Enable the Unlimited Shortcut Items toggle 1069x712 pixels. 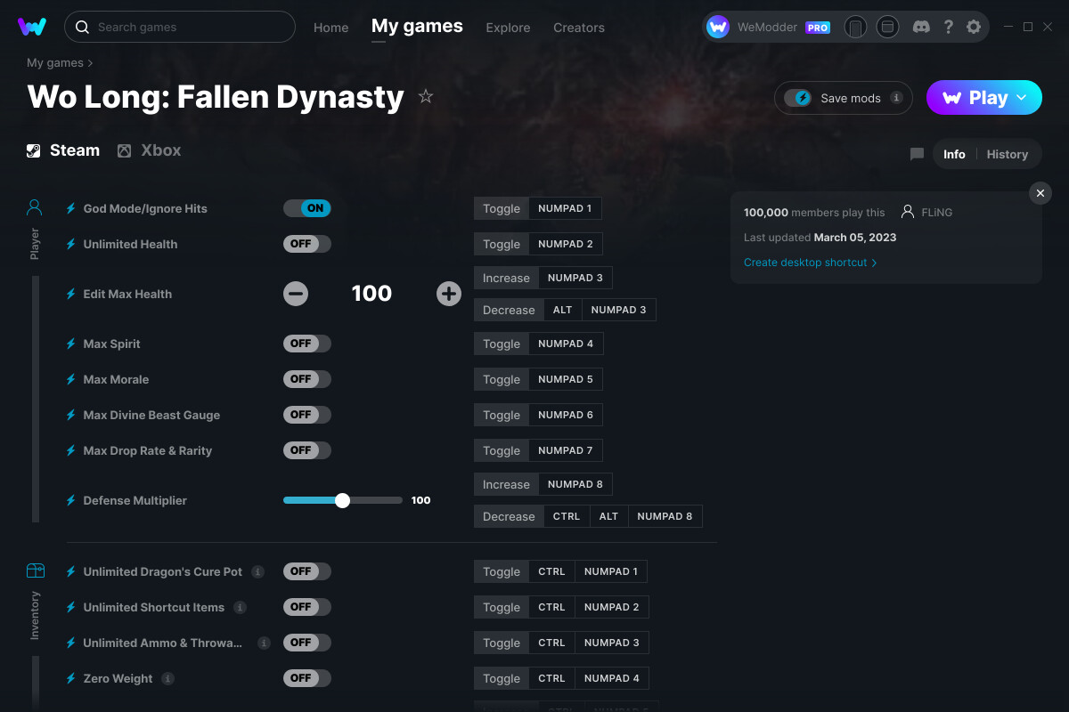point(307,607)
